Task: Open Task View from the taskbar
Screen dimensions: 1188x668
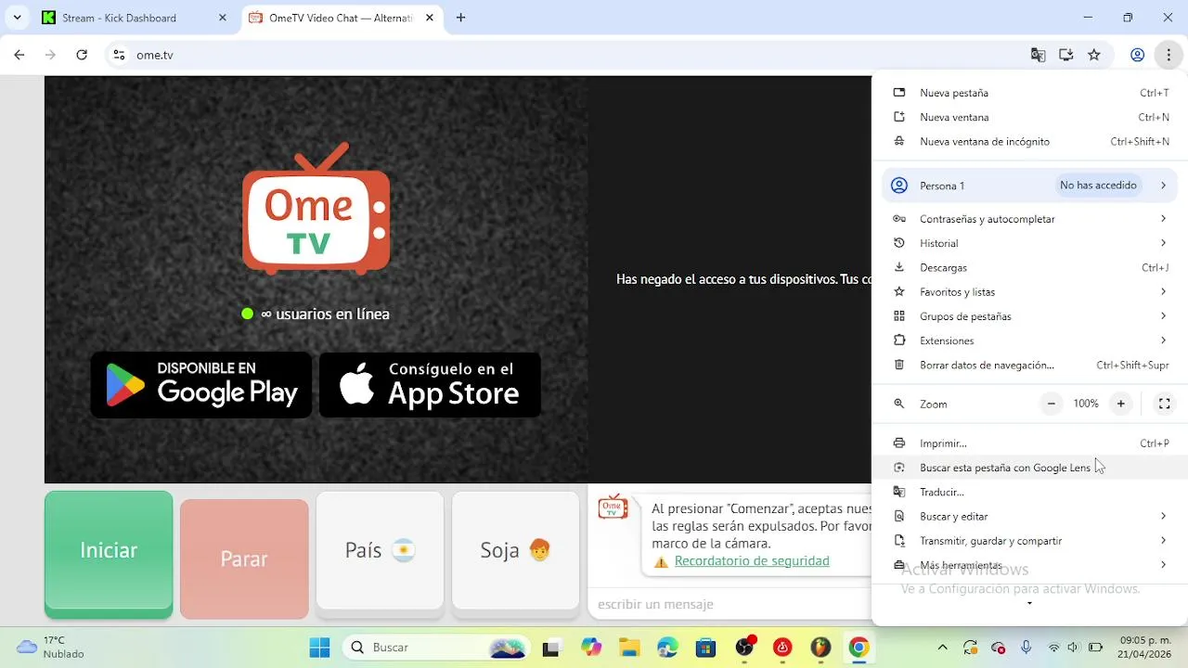Action: point(552,648)
